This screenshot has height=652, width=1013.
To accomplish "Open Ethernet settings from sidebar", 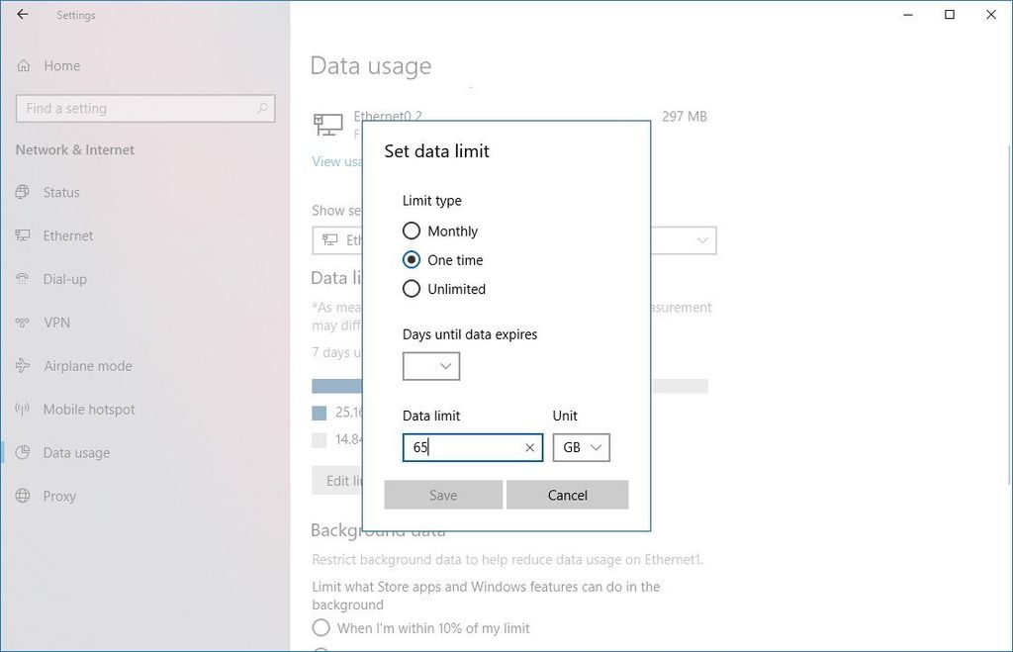I will tap(23, 235).
